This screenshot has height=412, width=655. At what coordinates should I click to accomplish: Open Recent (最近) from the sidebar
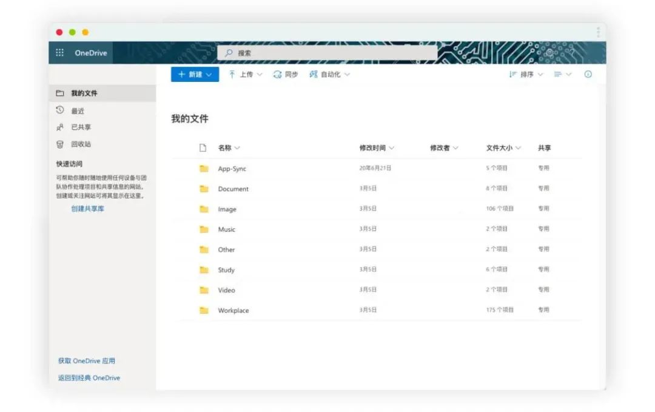tap(77, 111)
